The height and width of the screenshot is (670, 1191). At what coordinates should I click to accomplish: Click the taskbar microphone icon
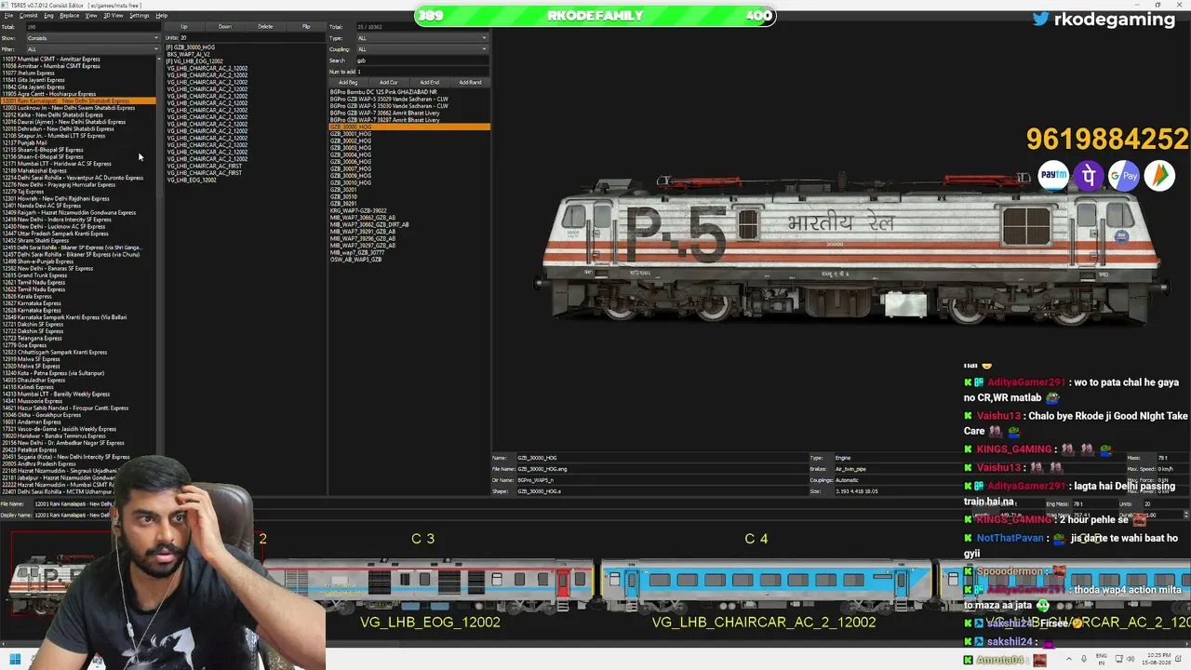1083,660
